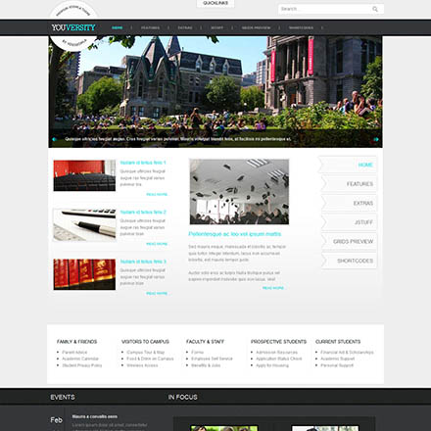This screenshot has height=431, width=431.
Task: Open JStuff in the dark top navigation bar
Action: pos(217,27)
